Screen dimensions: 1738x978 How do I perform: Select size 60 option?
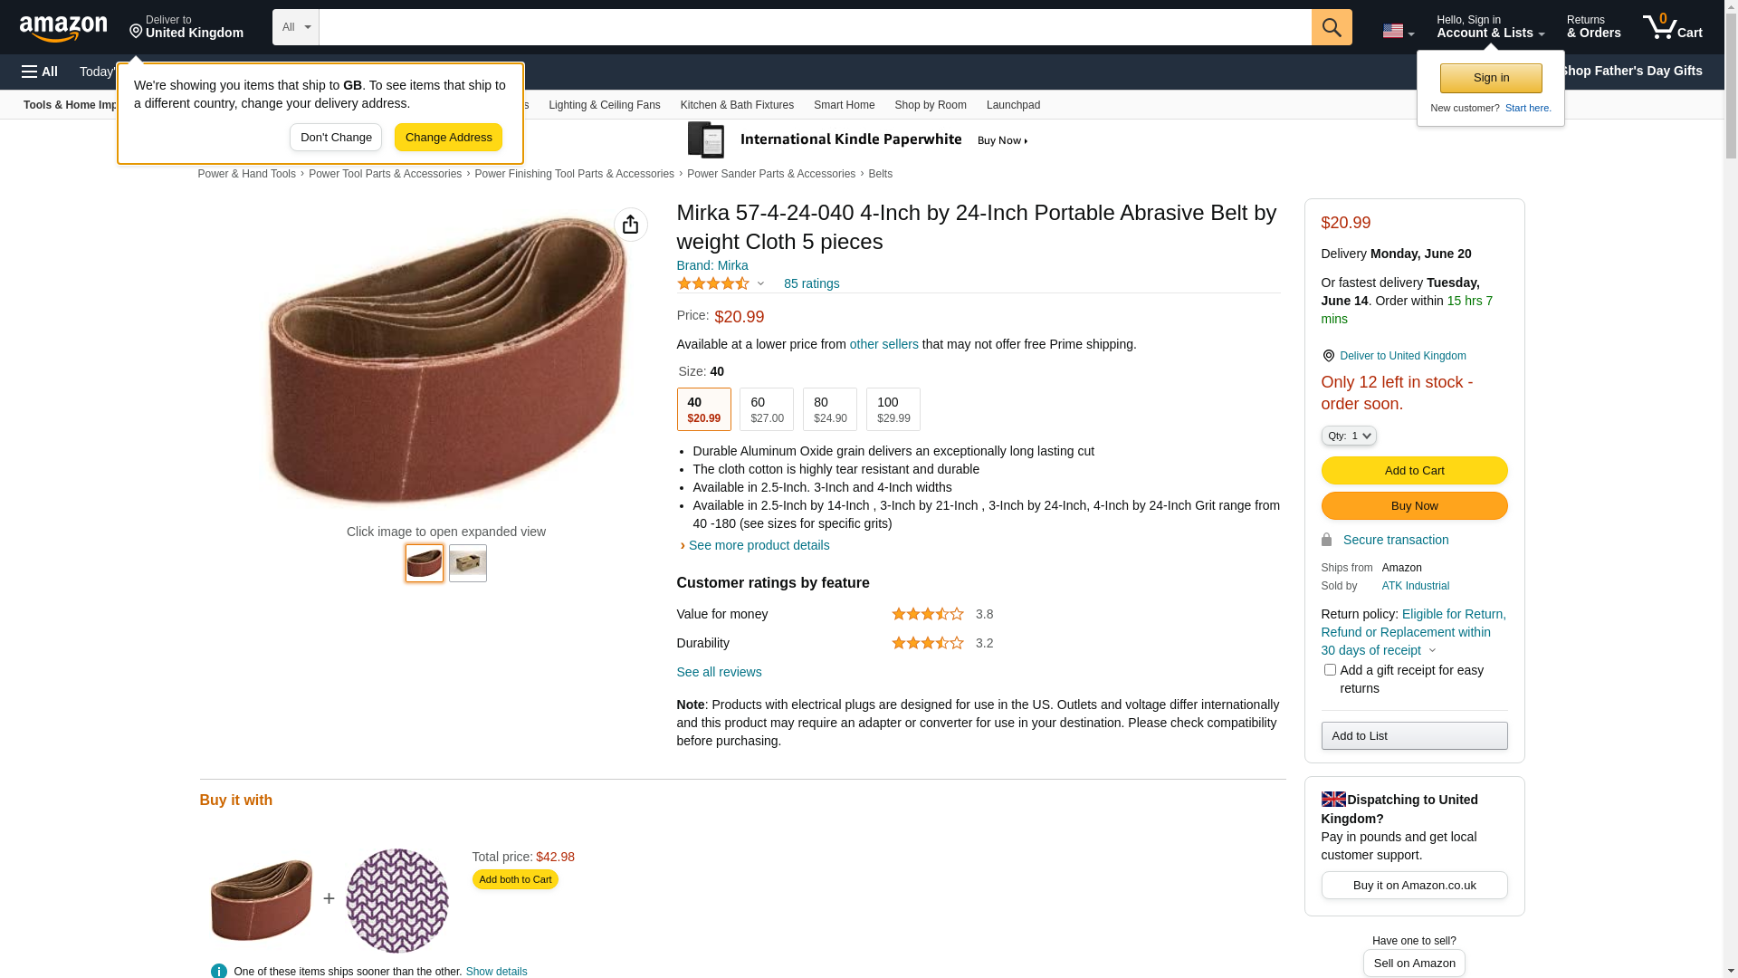767,409
